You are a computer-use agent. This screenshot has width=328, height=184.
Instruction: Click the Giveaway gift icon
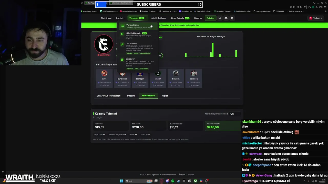coord(122,60)
